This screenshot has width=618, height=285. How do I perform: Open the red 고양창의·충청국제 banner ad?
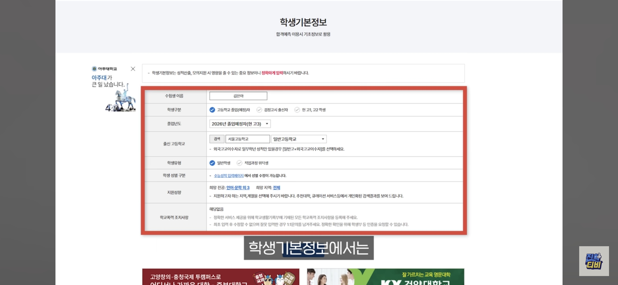(221, 277)
